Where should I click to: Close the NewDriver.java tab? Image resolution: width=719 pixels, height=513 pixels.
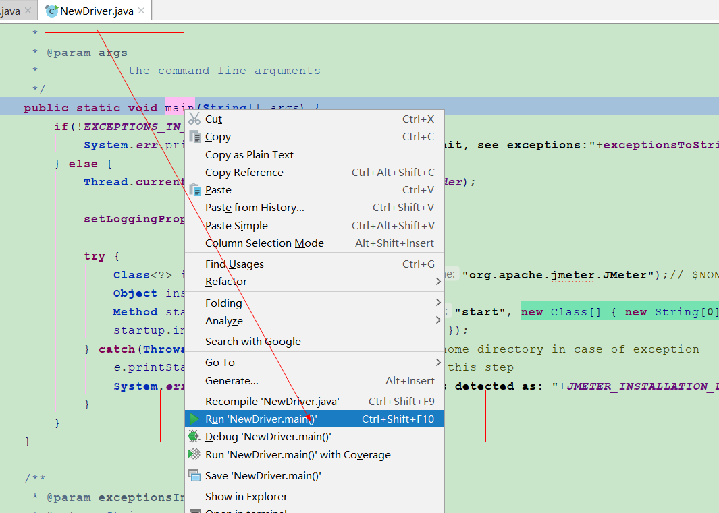[x=141, y=11]
